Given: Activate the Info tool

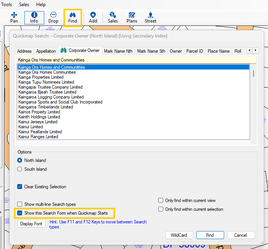Looking at the screenshot, I should [34, 17].
